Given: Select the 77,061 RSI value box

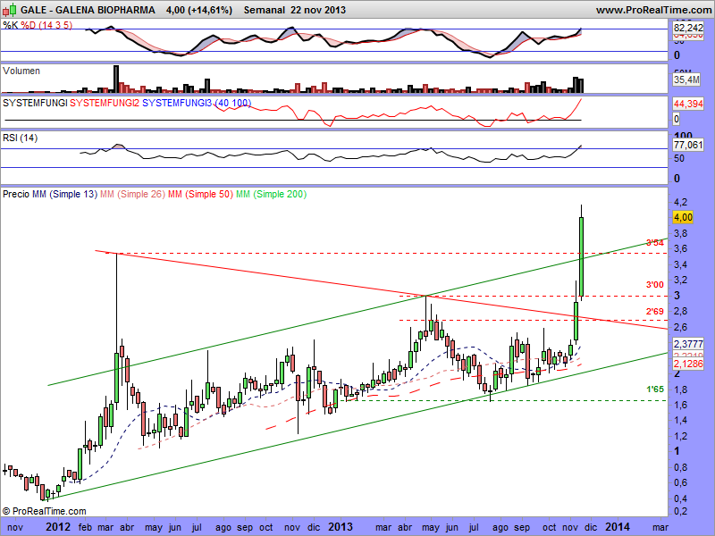Looking at the screenshot, I should tap(688, 145).
